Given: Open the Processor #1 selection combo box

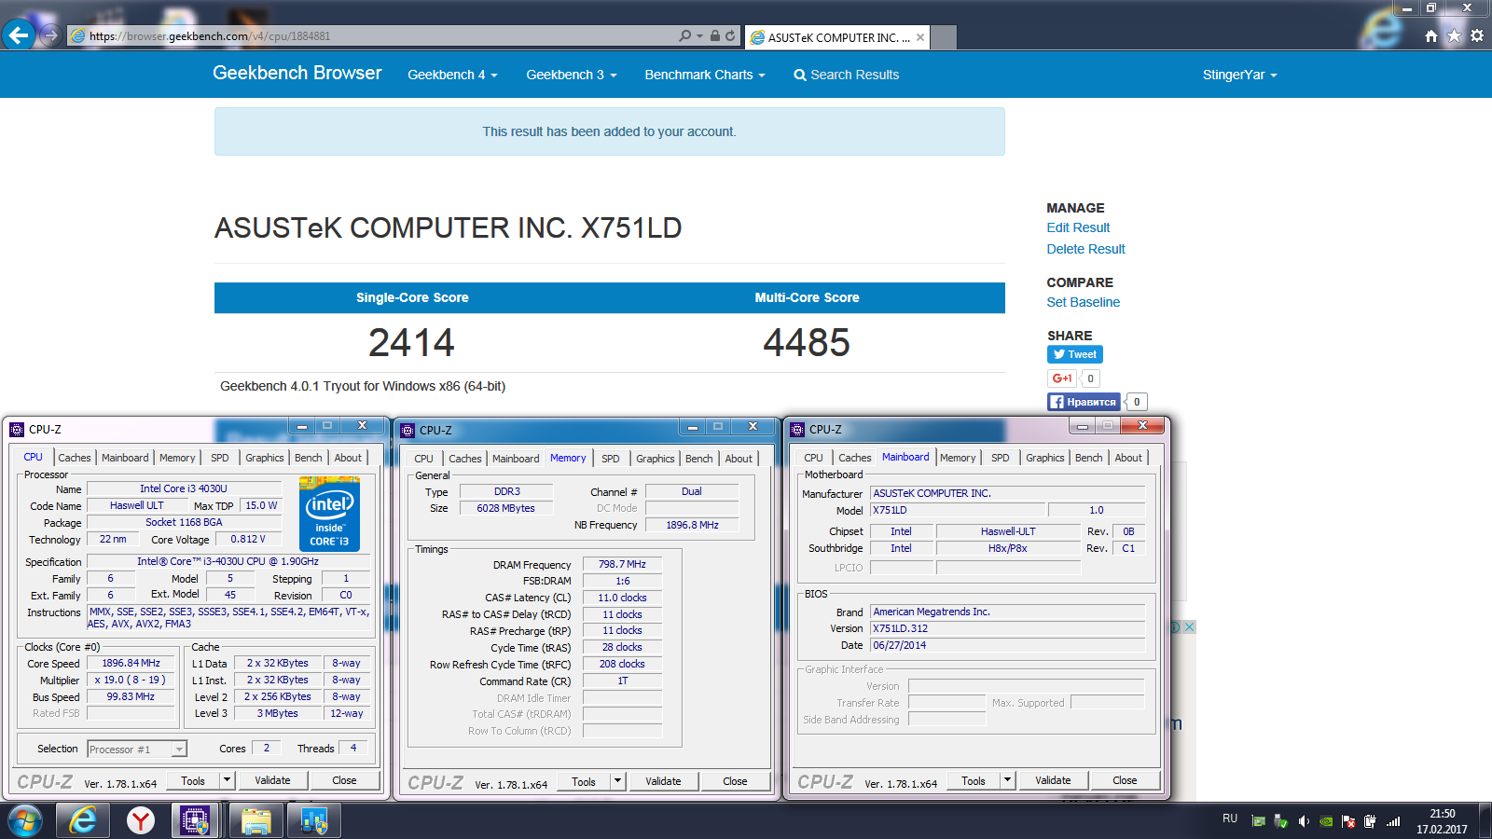Looking at the screenshot, I should [x=137, y=749].
